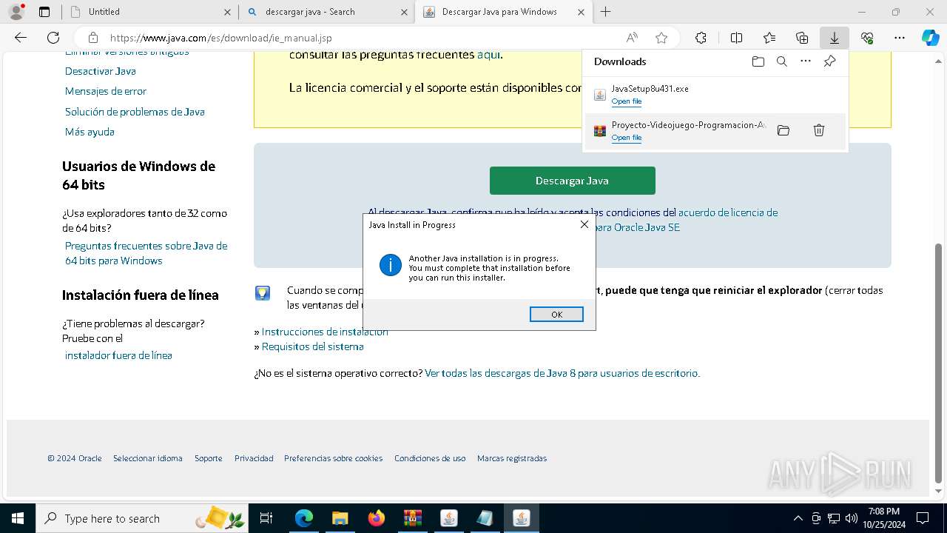Image resolution: width=947 pixels, height=533 pixels.
Task: Click the Windows taskbar search box
Action: point(142,518)
